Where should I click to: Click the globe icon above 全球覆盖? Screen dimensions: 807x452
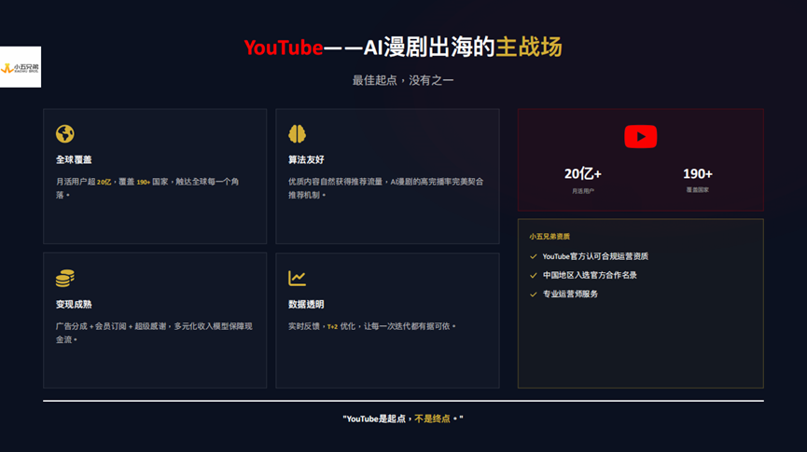click(x=64, y=133)
